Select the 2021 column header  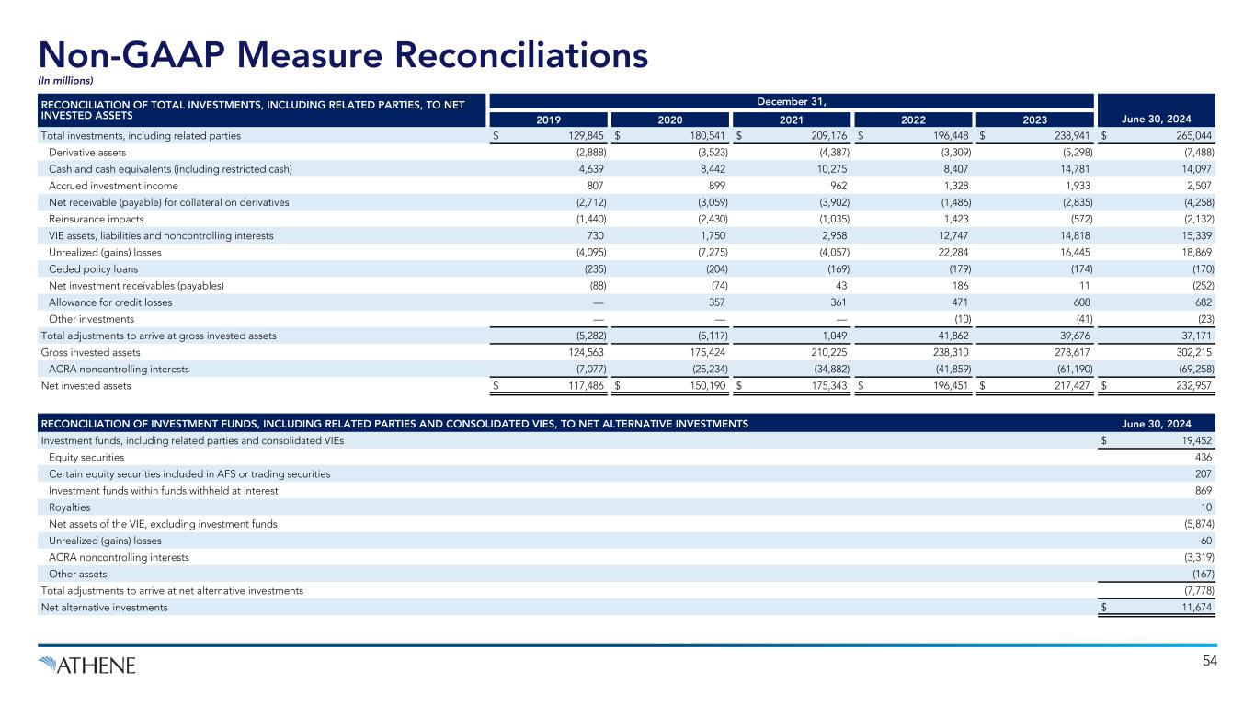(x=791, y=119)
